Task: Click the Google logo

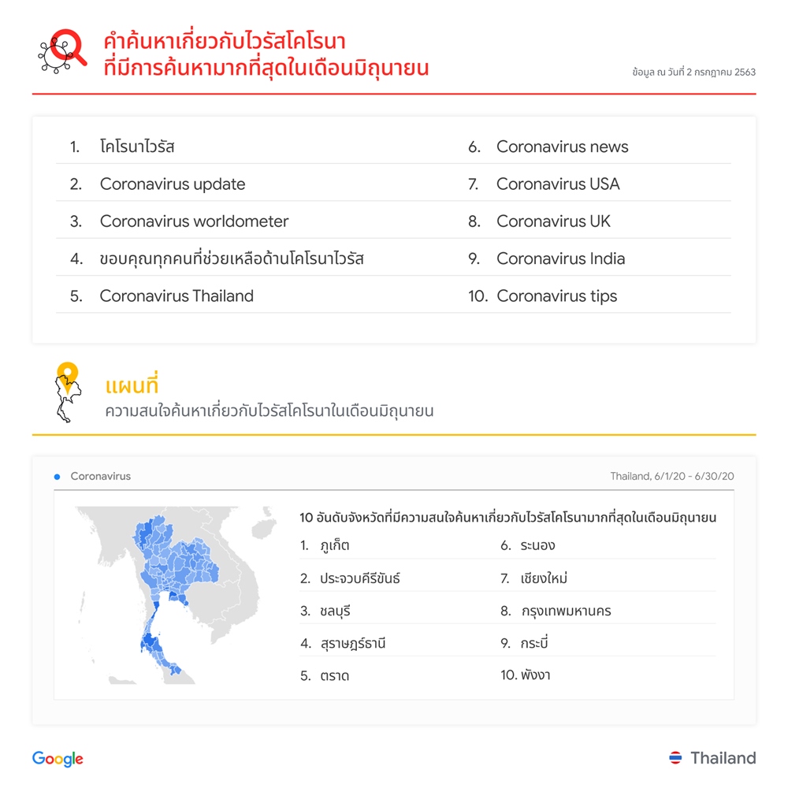Action: [58, 759]
